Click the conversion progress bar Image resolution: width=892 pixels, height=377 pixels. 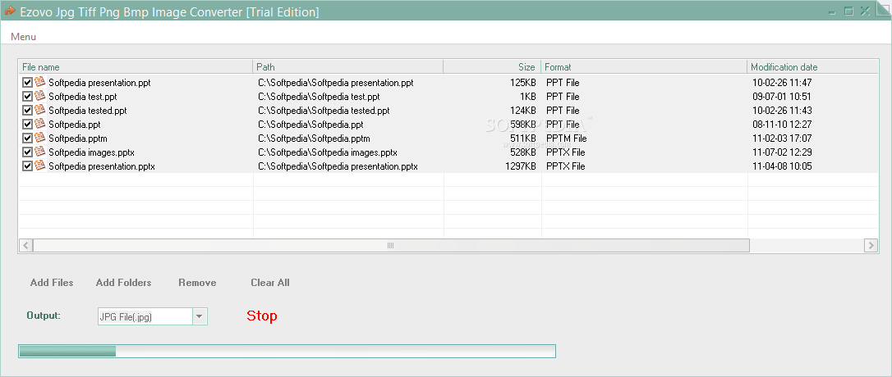point(287,352)
